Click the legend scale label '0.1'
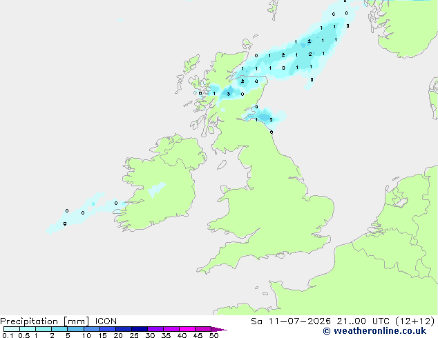438x338 pixels. coord(8,335)
